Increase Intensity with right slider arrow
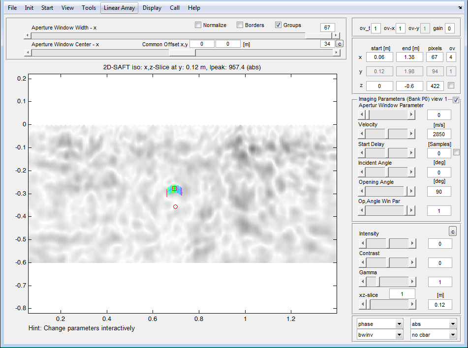This screenshot has height=348, width=468. (412, 243)
